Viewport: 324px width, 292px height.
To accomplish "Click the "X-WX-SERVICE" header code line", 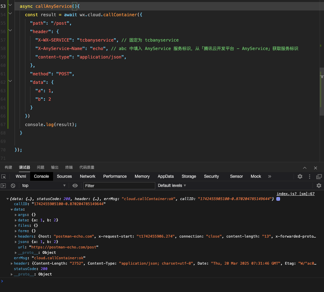I will pyautogui.click(x=107, y=40).
